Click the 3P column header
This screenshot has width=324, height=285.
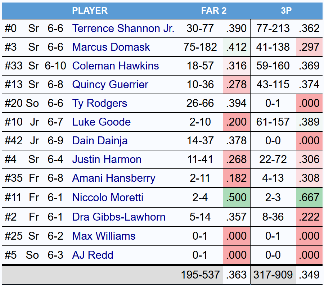click(x=286, y=10)
